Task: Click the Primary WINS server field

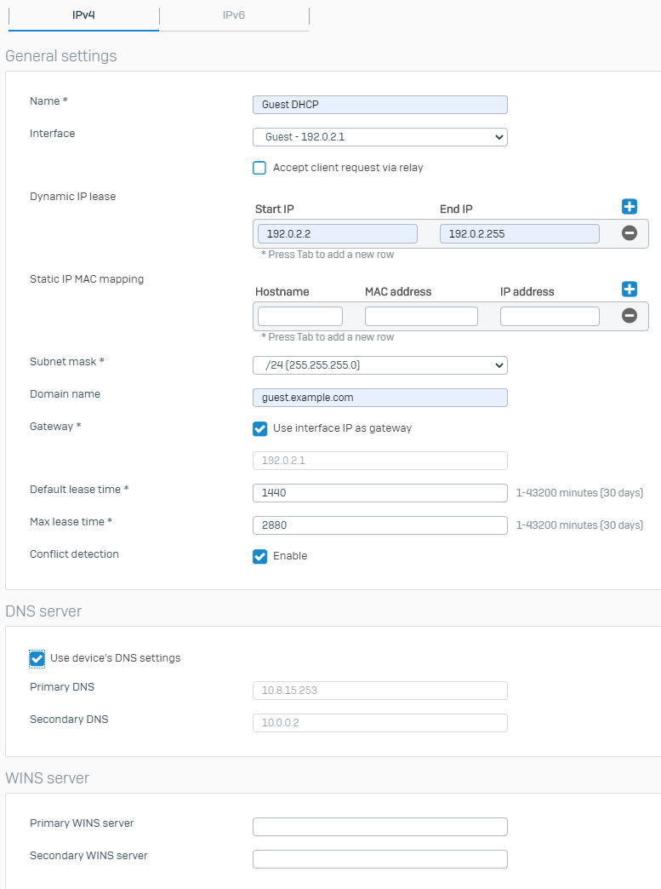Action: (379, 827)
